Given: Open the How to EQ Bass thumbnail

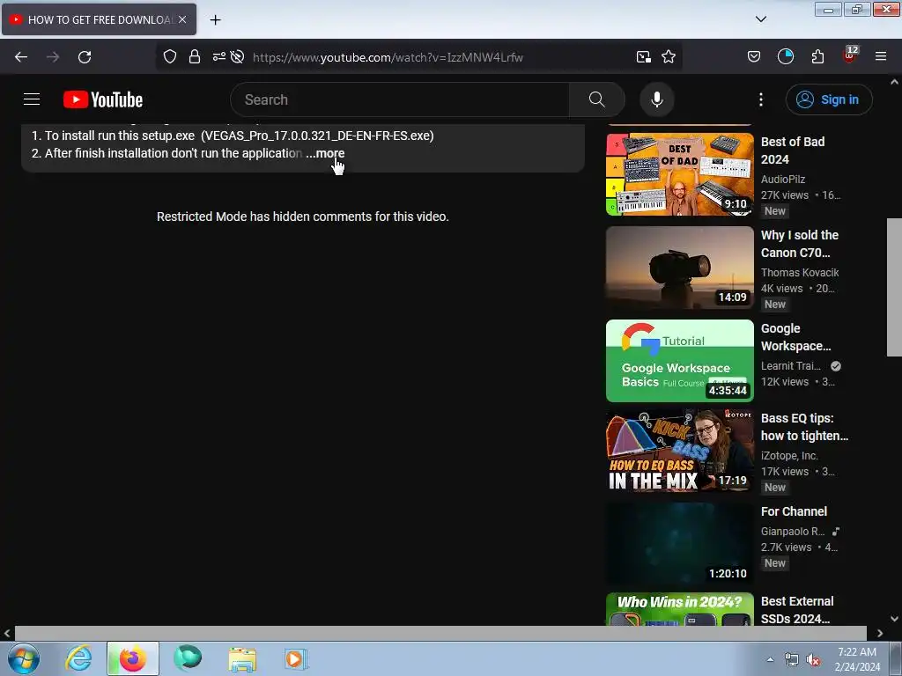Looking at the screenshot, I should (680, 451).
